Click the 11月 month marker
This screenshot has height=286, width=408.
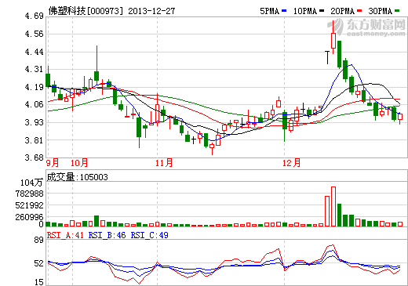tap(164, 163)
